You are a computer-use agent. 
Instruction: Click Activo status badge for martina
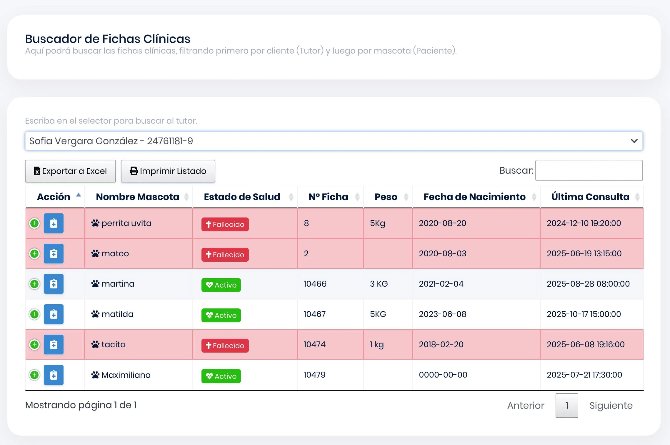221,285
